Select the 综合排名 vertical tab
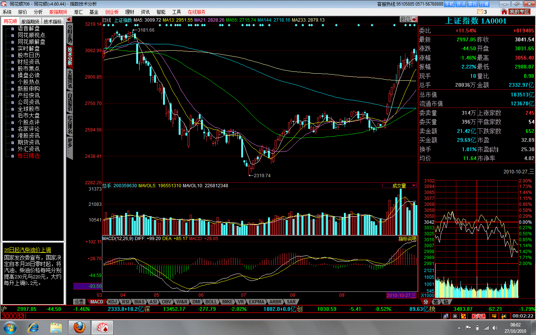The width and height of the screenshot is (536, 335). point(70,125)
